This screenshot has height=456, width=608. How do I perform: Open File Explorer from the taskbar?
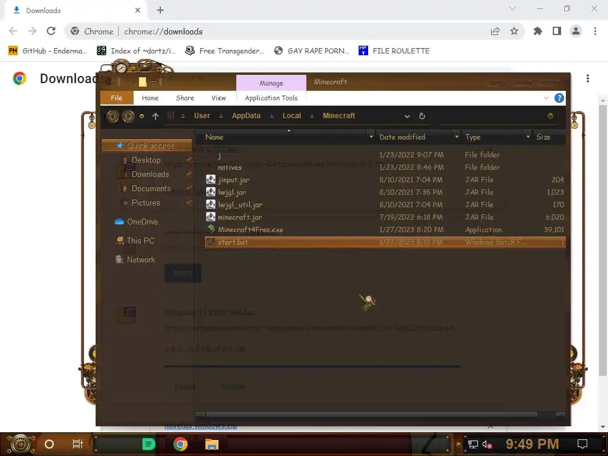coord(212,444)
